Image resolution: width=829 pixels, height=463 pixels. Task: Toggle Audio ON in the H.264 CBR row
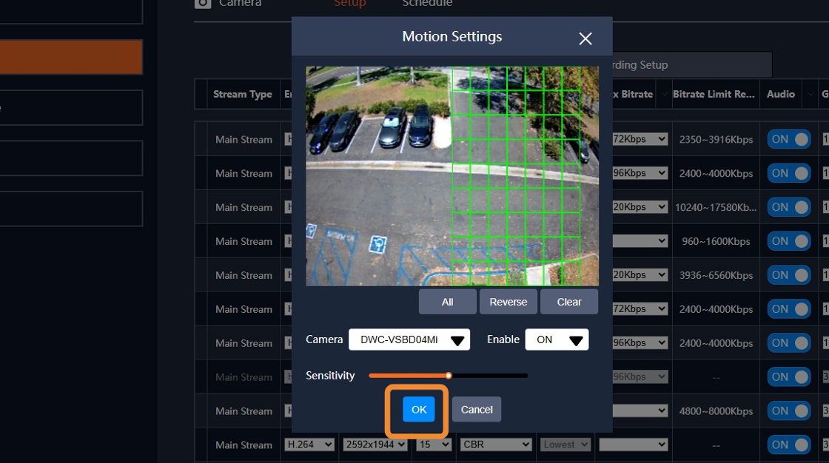(x=789, y=445)
